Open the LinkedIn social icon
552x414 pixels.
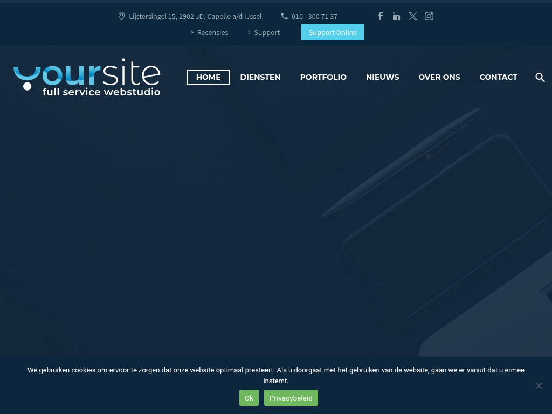coord(397,16)
